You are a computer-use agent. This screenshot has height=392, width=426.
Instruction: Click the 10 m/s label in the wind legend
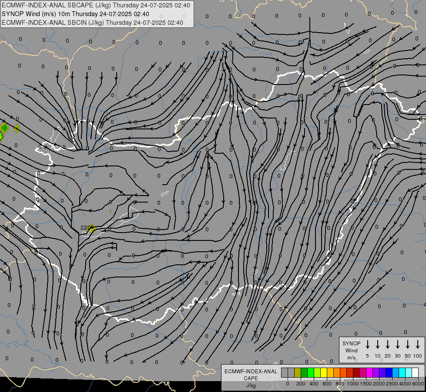point(378,356)
